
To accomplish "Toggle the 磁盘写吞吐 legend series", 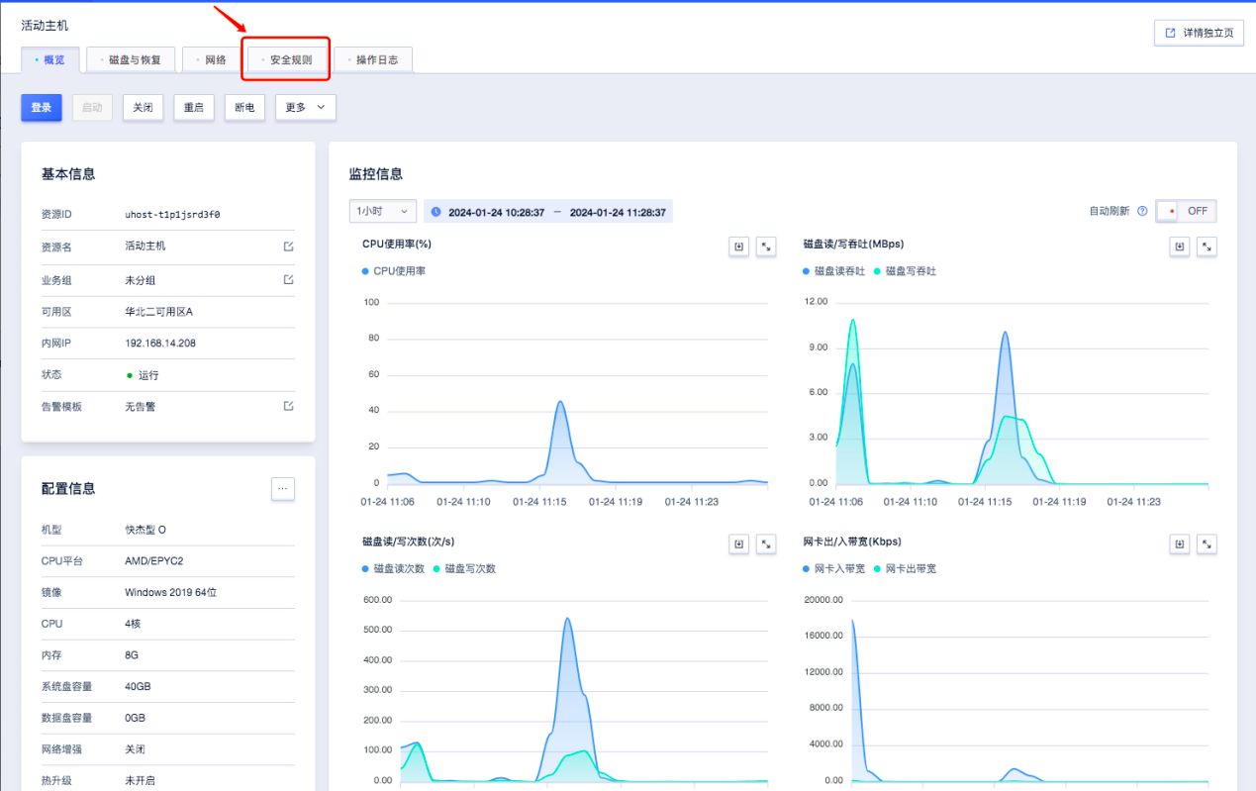I will click(906, 270).
